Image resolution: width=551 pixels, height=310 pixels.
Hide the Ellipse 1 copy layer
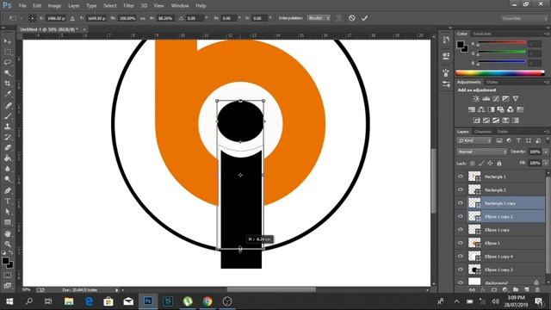[461, 230]
